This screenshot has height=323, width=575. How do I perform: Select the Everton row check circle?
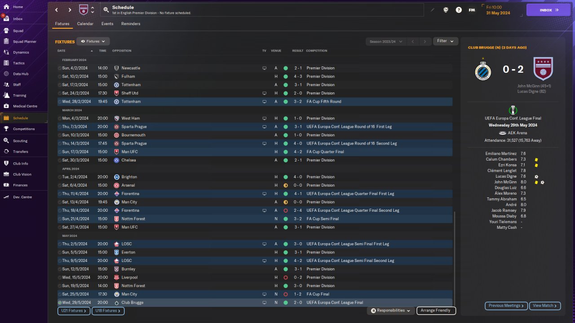point(60,253)
